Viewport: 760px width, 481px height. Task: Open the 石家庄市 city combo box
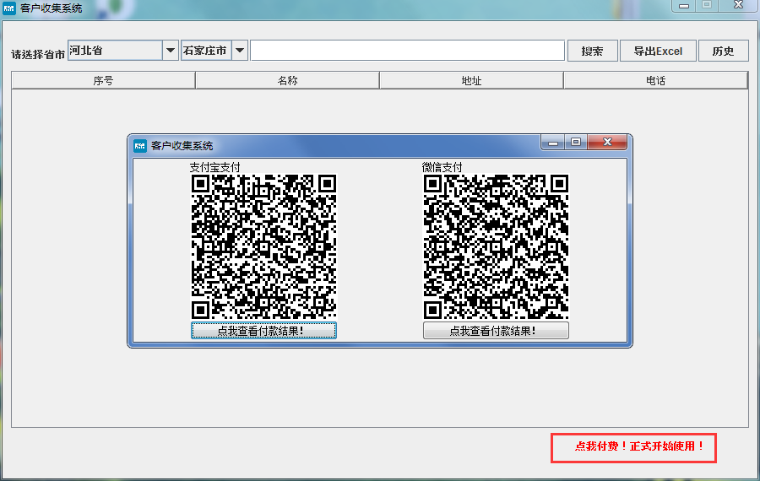tap(205, 51)
